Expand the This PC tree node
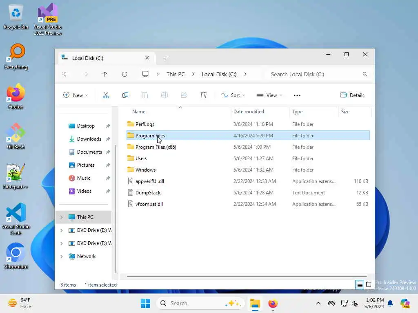This screenshot has height=313, width=418. point(62,217)
